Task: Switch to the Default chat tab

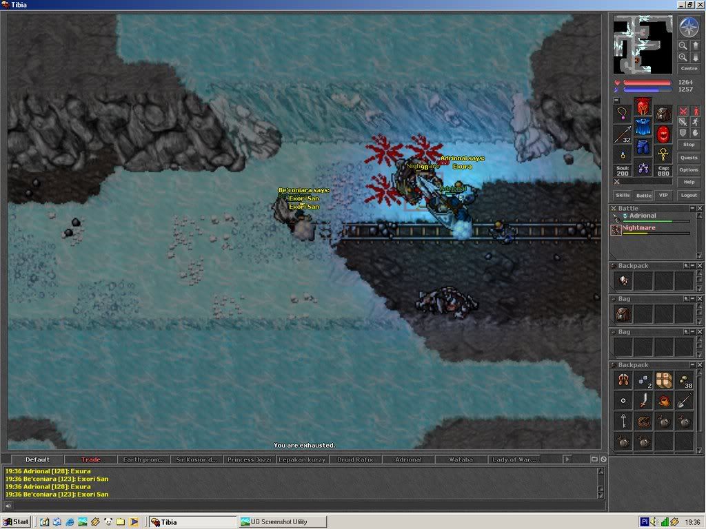Action: click(37, 459)
